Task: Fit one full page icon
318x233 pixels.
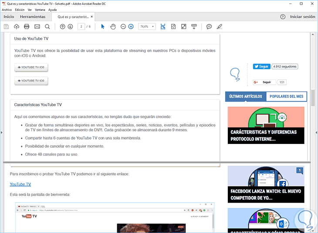Action: tap(173, 27)
